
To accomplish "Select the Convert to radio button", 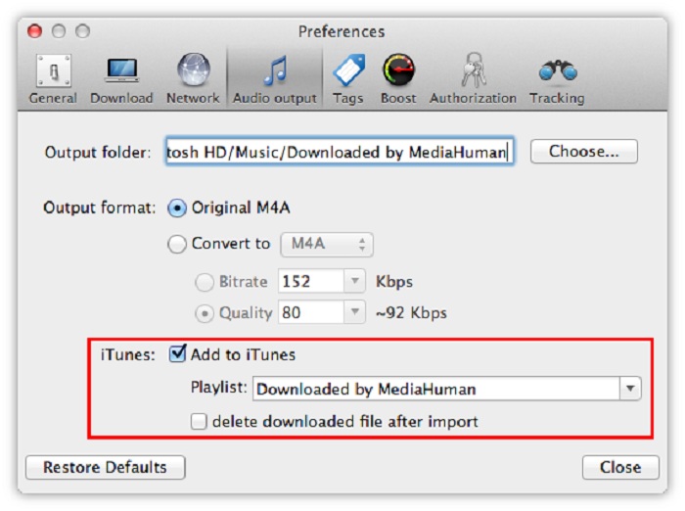I will pyautogui.click(x=177, y=245).
